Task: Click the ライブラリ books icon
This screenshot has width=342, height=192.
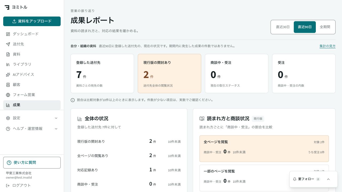Action: click(8, 65)
